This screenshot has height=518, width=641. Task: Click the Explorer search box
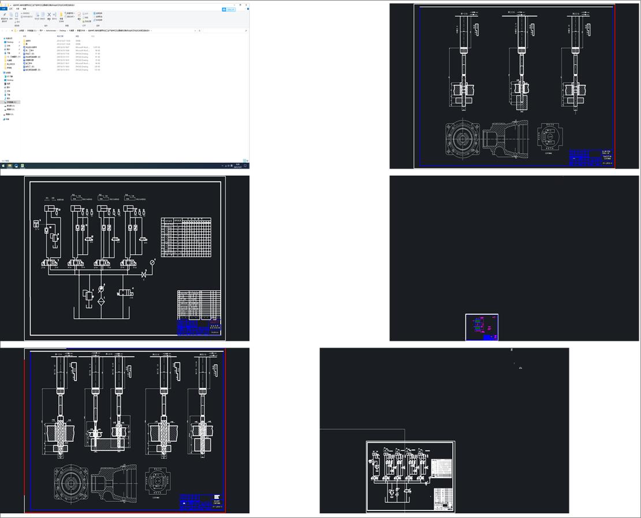click(226, 31)
